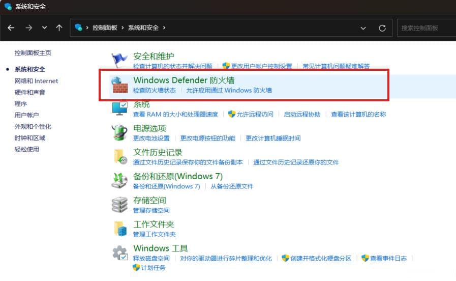Click the 备份和还原 drive icon
The width and height of the screenshot is (456, 281).
[119, 181]
